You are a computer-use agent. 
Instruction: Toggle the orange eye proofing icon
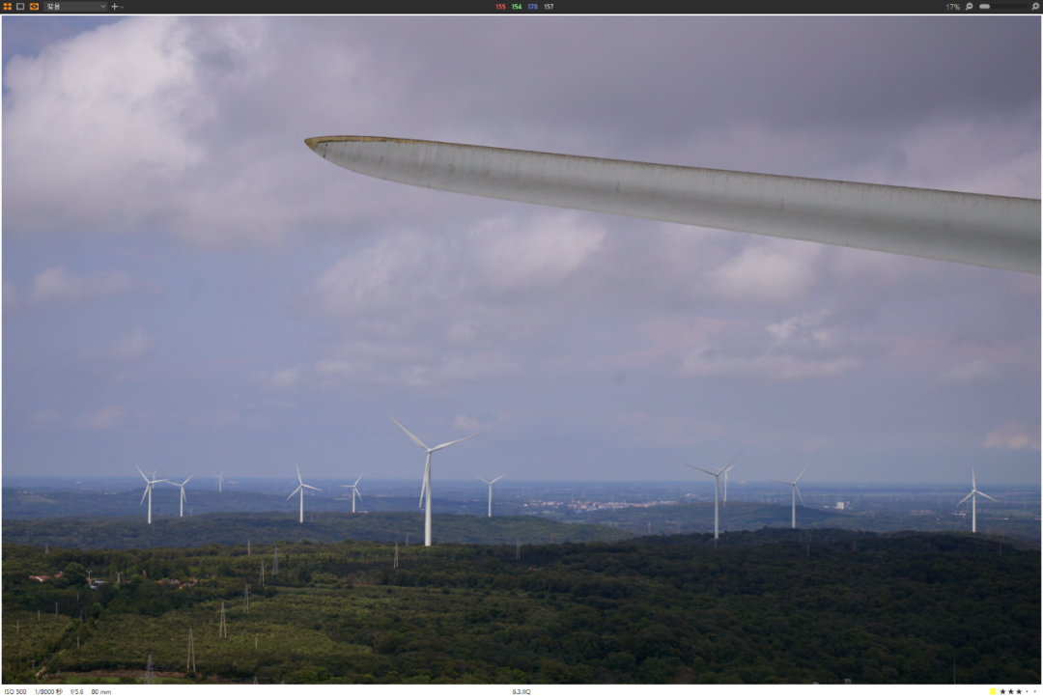pyautogui.click(x=34, y=7)
